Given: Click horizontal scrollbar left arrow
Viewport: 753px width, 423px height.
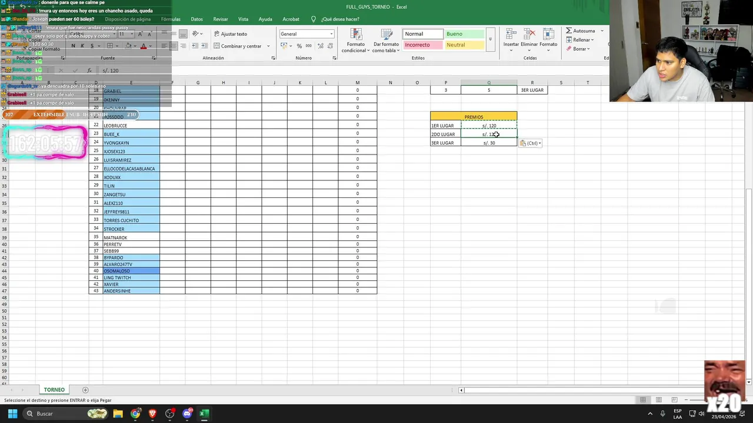Looking at the screenshot, I should point(461,390).
